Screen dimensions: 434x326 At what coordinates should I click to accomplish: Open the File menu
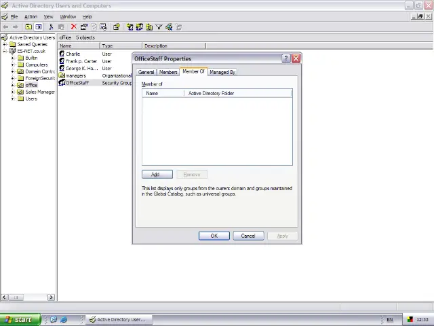click(14, 16)
